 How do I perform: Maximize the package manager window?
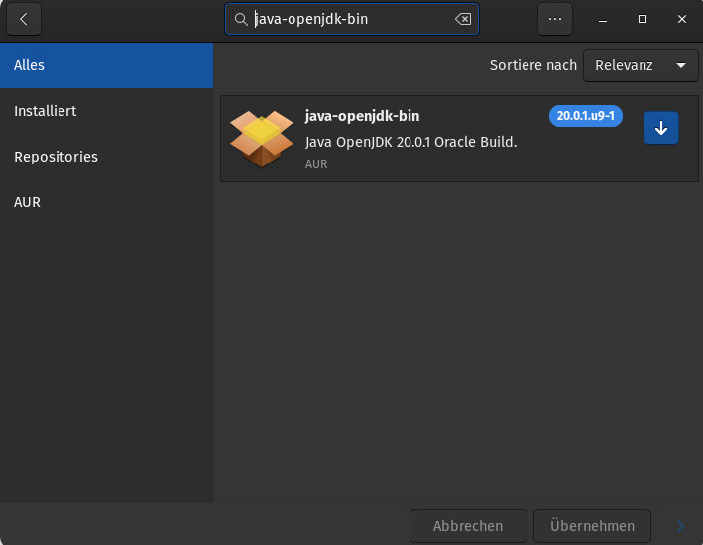point(643,19)
